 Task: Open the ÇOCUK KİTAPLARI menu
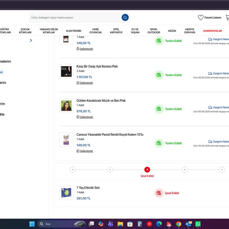point(25,31)
